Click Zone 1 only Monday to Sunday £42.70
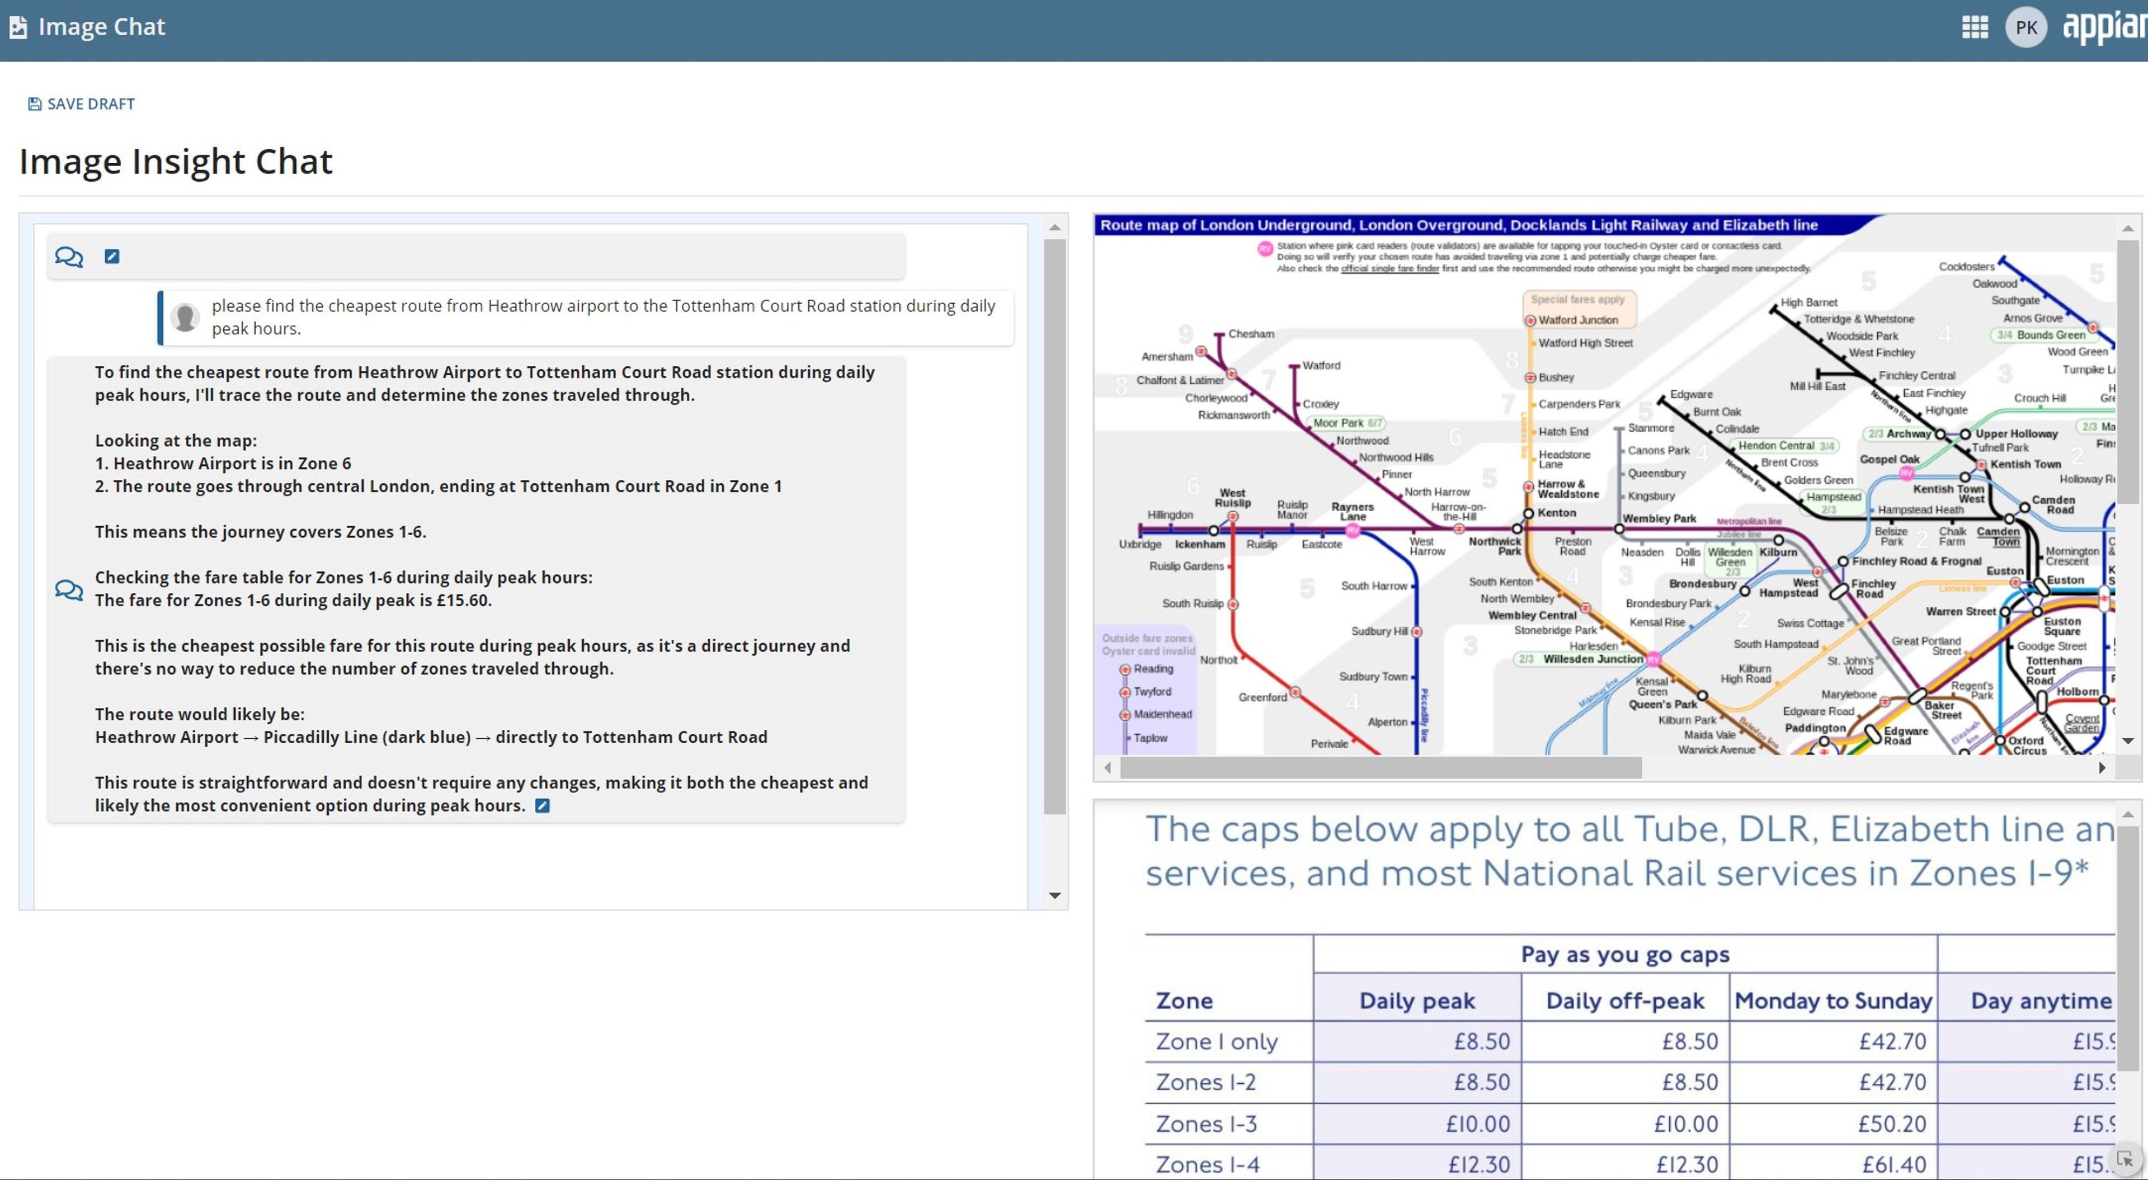 point(1893,1041)
